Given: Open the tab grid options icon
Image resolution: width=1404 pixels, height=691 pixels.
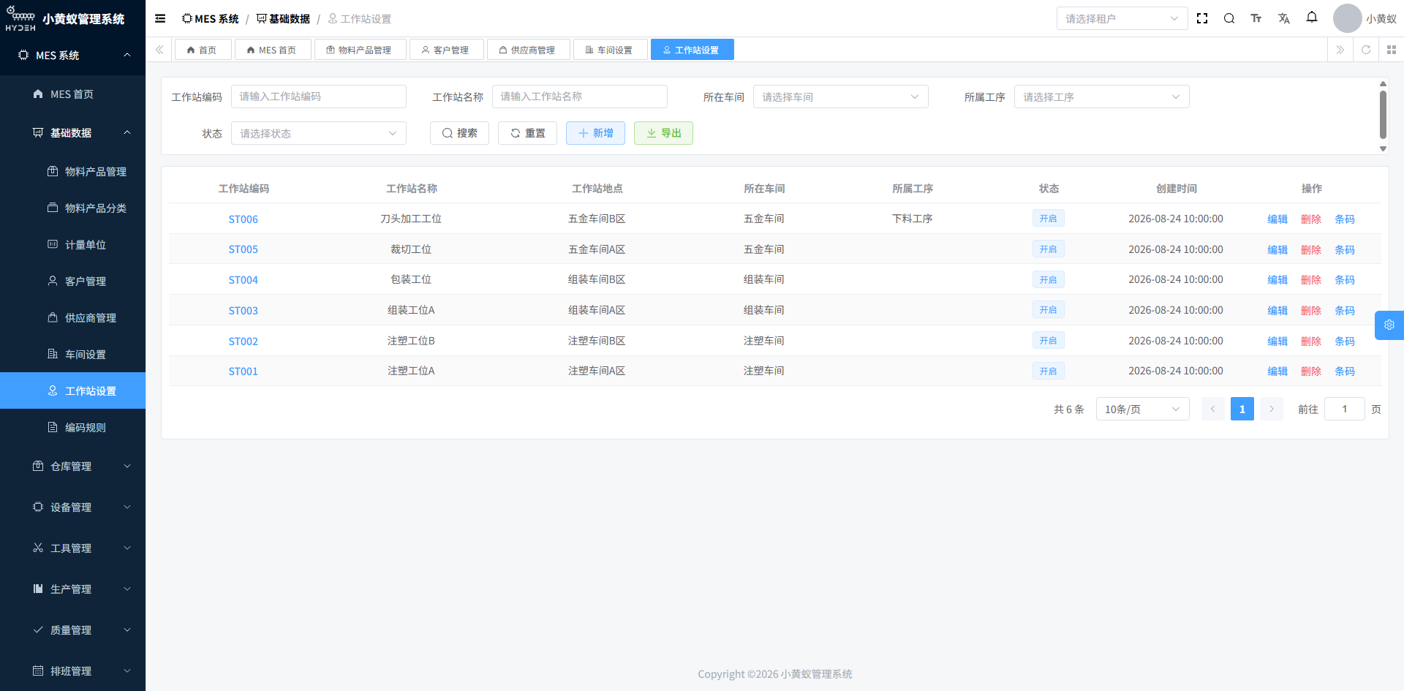Looking at the screenshot, I should [x=1392, y=50].
